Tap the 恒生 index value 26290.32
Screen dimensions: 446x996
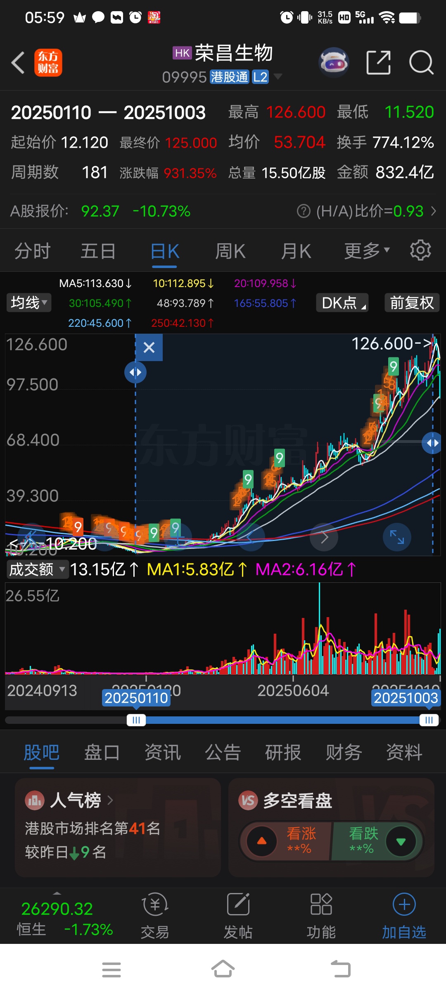click(x=57, y=909)
